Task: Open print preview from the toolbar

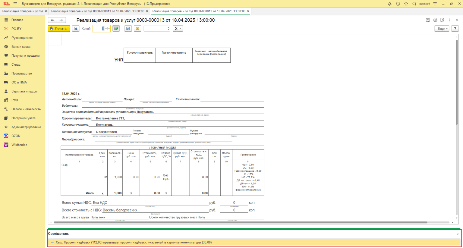Action: click(76, 29)
